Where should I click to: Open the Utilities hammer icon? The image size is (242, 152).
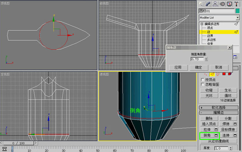point(236,4)
